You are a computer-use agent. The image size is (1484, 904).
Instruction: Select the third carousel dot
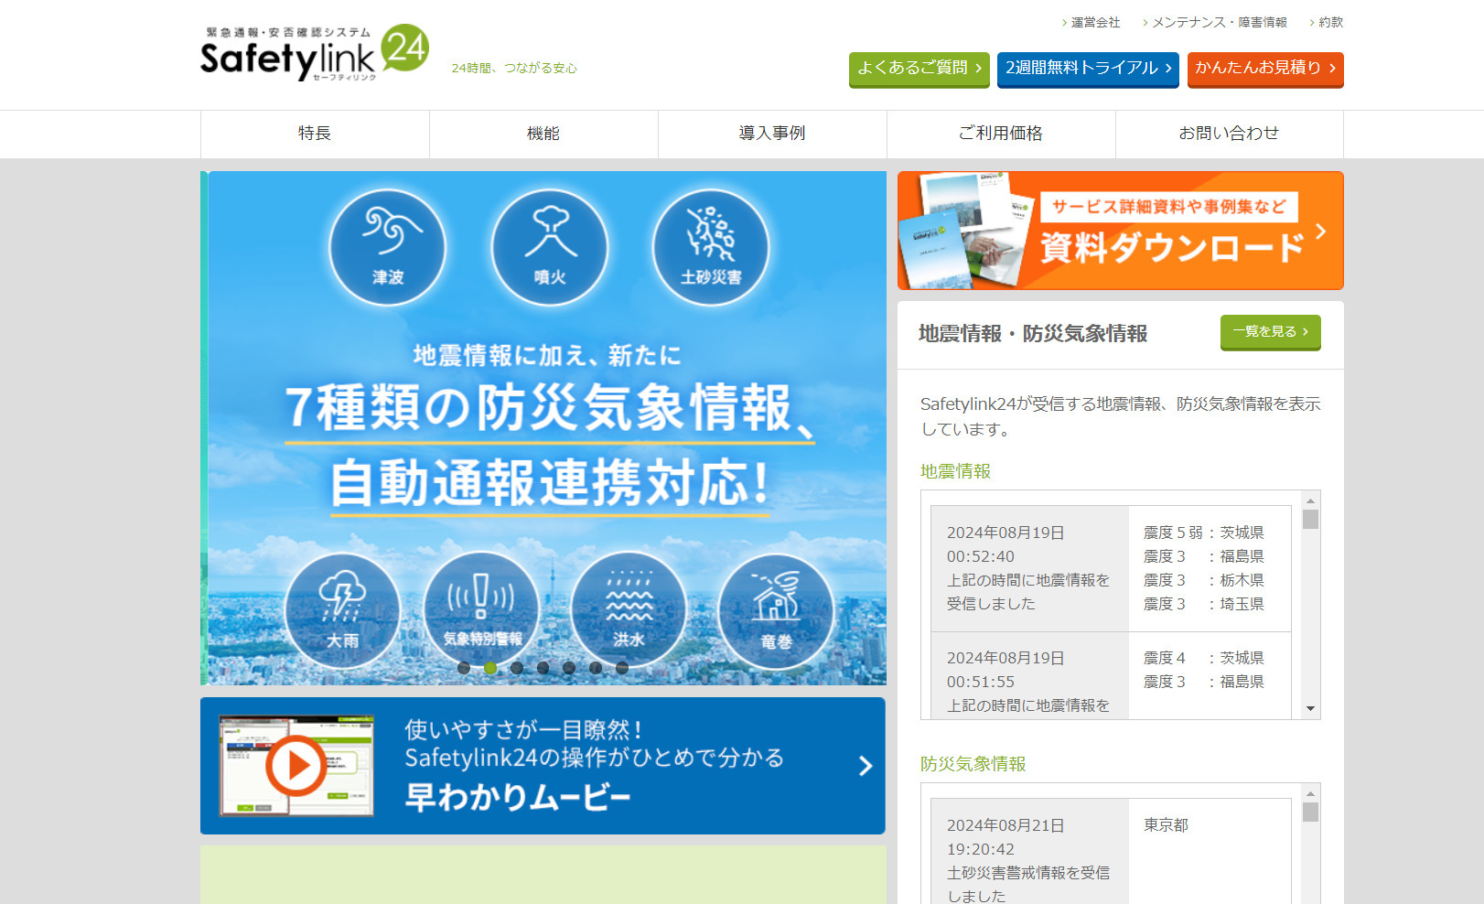(517, 668)
